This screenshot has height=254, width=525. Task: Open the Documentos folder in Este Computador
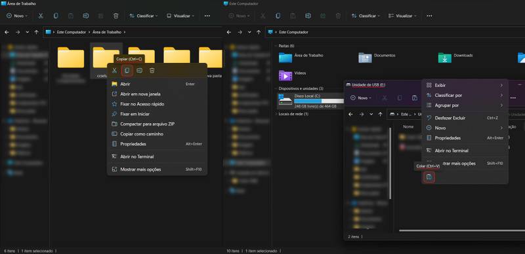coord(377,58)
